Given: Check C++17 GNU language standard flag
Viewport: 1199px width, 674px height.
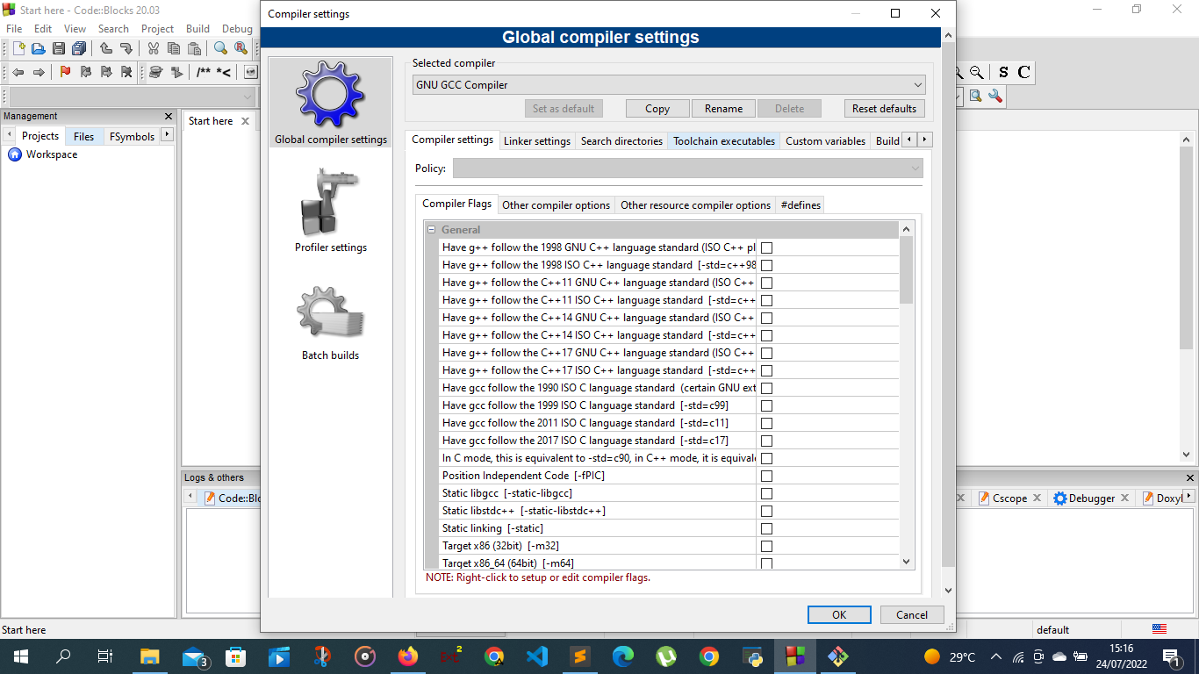Looking at the screenshot, I should click(766, 353).
